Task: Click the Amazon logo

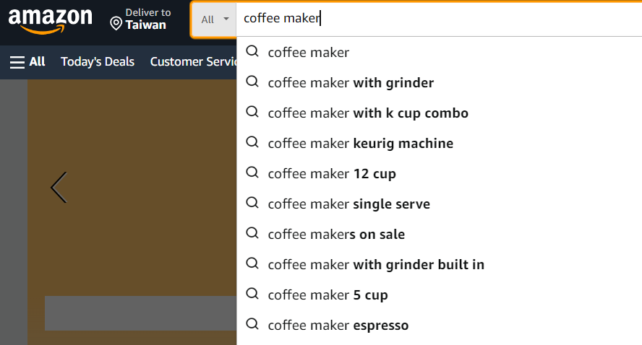Action: [50, 19]
